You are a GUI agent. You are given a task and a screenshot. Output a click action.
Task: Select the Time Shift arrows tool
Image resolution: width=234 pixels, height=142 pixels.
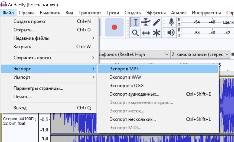146,33
